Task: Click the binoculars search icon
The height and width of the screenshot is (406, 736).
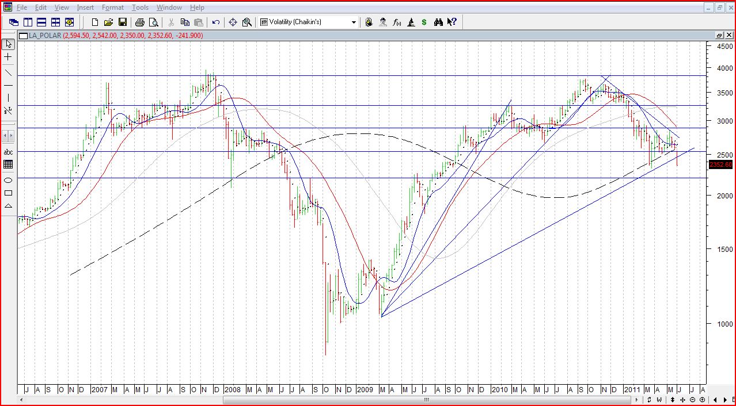Action: (438, 22)
